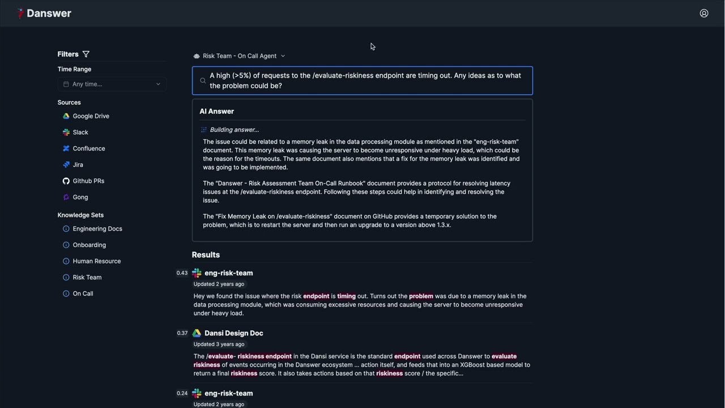Toggle the On Call knowledge set
The width and height of the screenshot is (725, 408).
pos(78,294)
